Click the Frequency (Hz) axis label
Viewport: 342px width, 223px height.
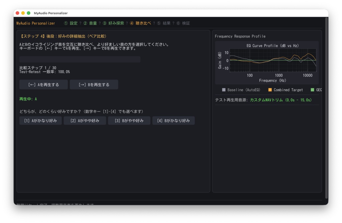273,81
